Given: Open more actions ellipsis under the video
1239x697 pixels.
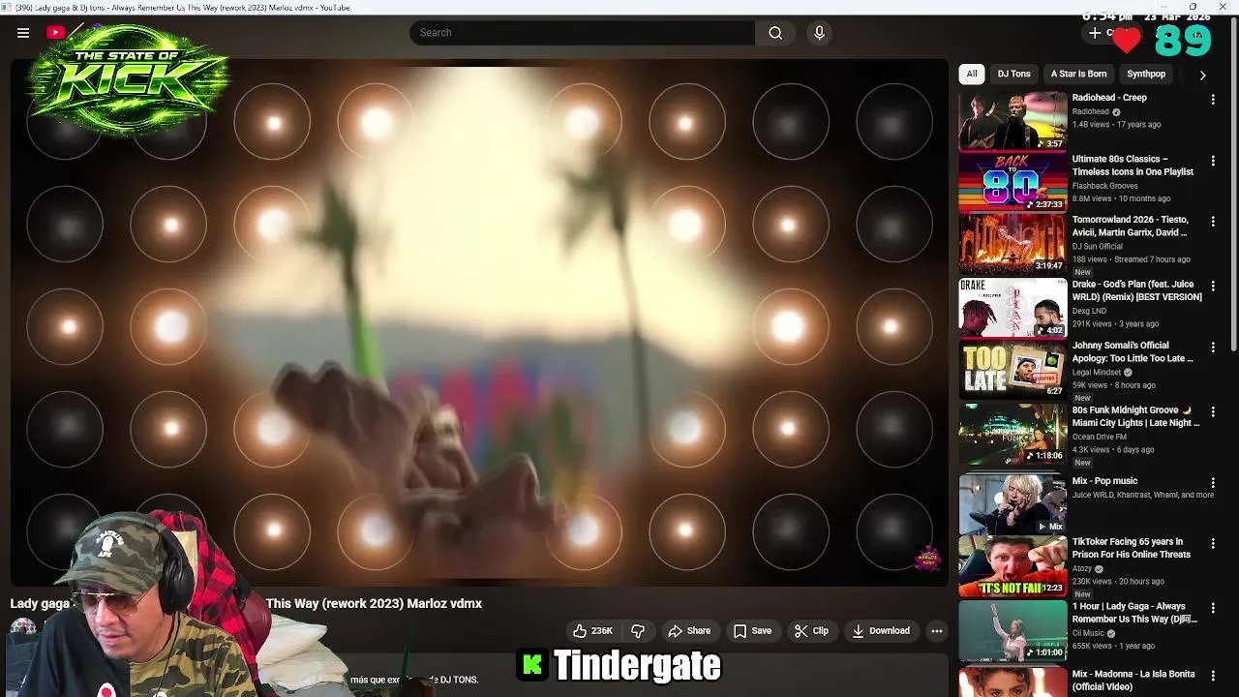Looking at the screenshot, I should click(x=936, y=631).
